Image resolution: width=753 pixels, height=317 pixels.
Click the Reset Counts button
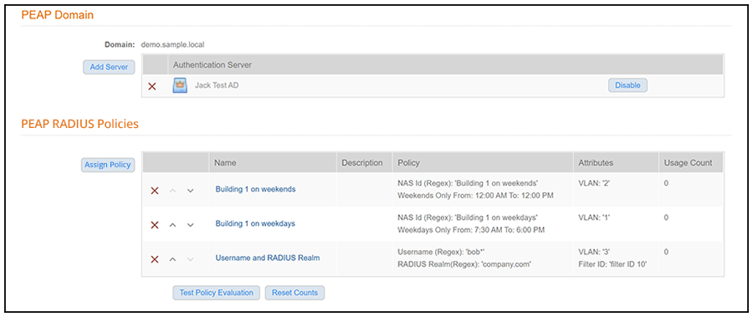point(295,293)
